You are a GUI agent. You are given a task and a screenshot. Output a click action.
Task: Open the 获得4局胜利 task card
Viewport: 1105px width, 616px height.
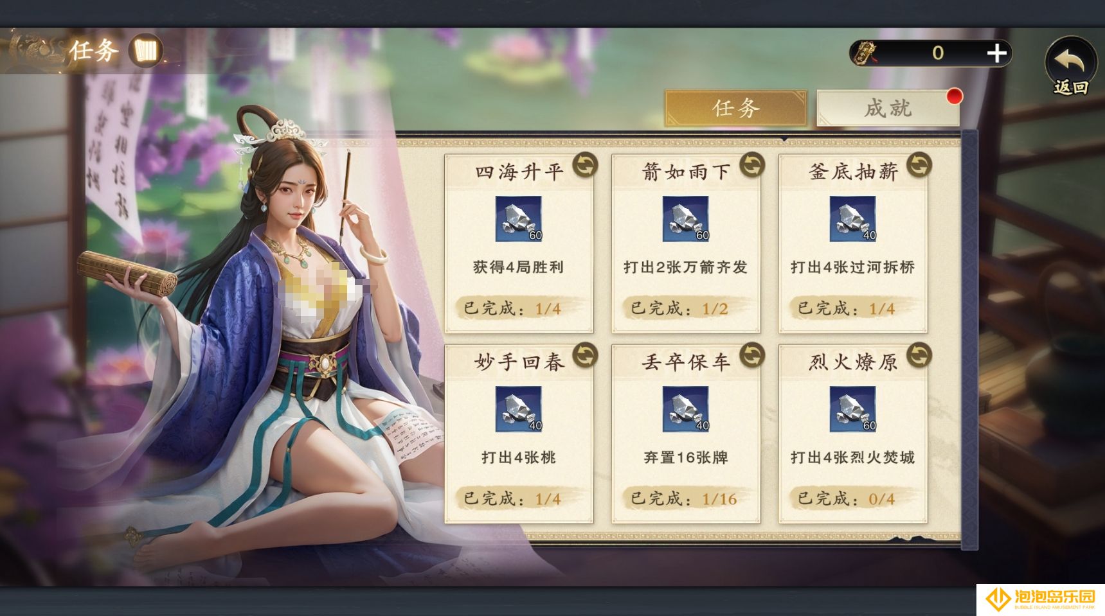[519, 243]
